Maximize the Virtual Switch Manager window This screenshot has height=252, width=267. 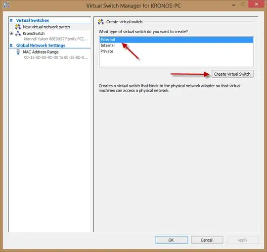click(x=243, y=4)
